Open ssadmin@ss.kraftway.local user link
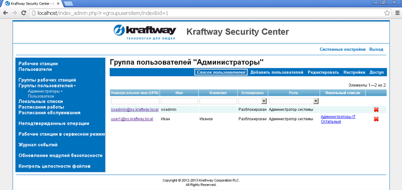 (x=135, y=110)
